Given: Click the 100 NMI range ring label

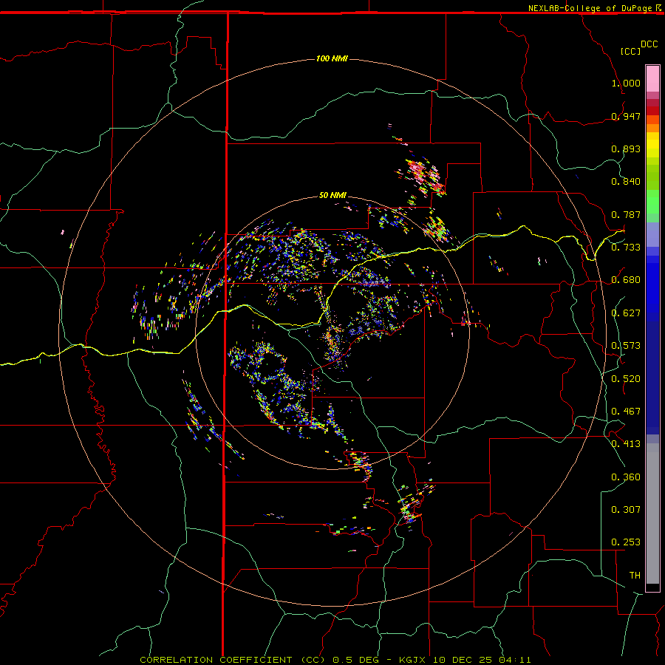Looking at the screenshot, I should pos(332,58).
